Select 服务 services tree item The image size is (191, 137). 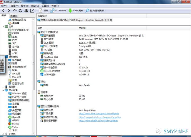tap(13, 70)
